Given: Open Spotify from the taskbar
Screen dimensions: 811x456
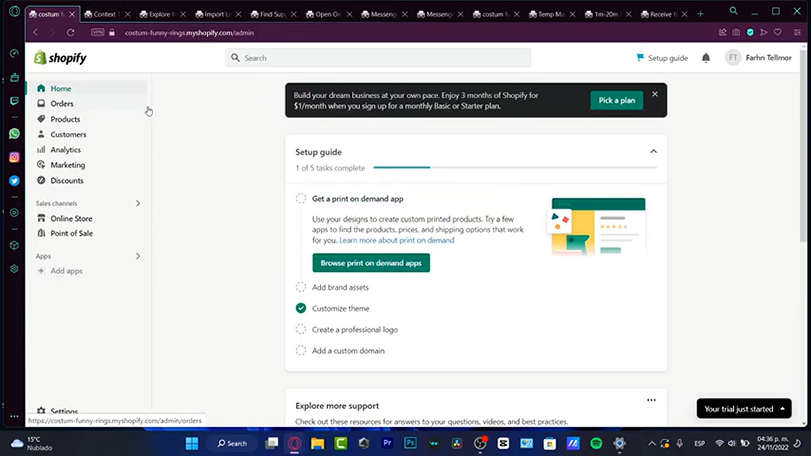Looking at the screenshot, I should [x=596, y=443].
